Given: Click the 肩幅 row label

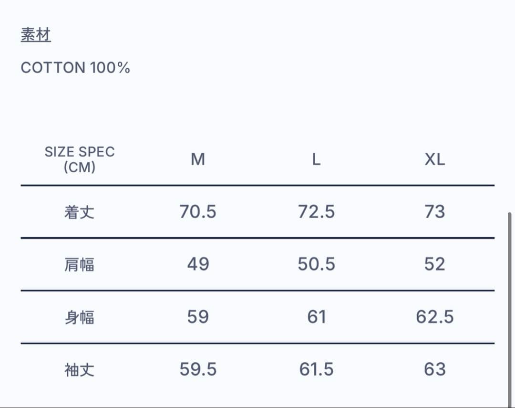Looking at the screenshot, I should (80, 264).
